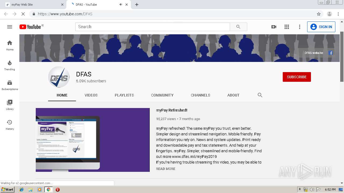Screen dimensions: 344x193
Task: Go to the YouTube logo homepage
Action: 30,27
